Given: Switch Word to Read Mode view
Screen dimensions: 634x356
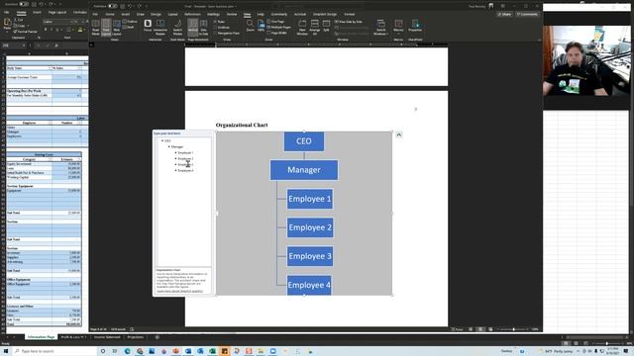Looking at the screenshot, I should coord(95,27).
